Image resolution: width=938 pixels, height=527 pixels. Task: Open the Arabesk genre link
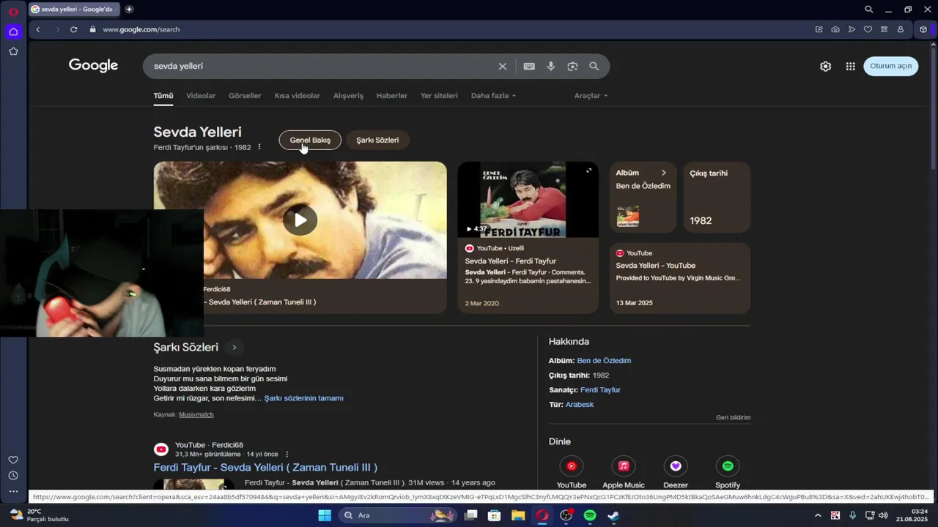click(x=580, y=405)
